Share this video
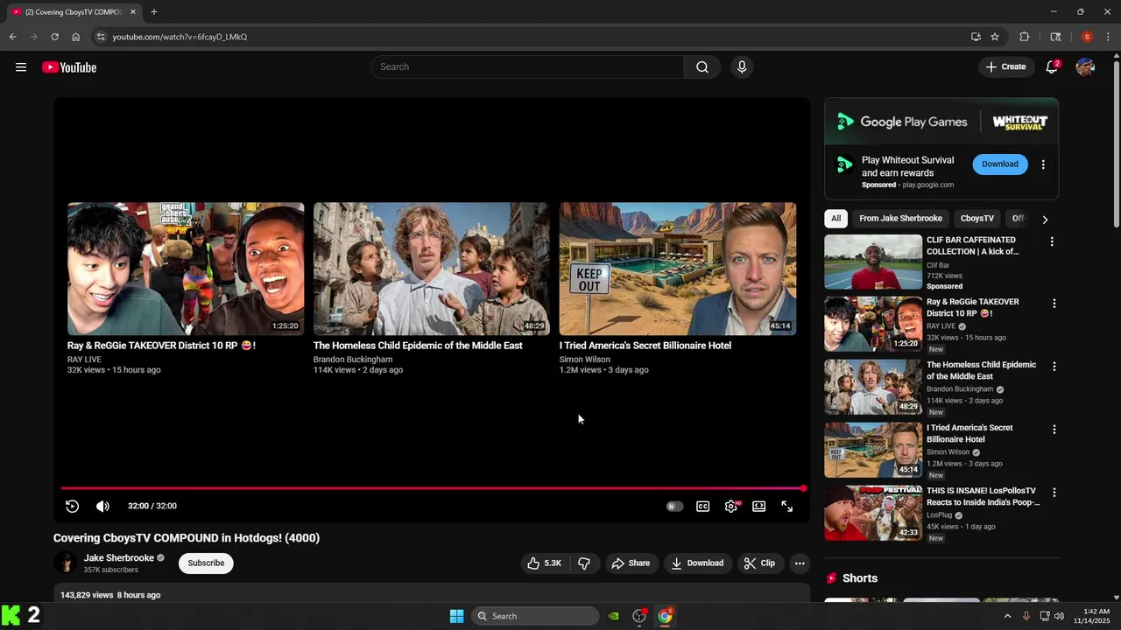This screenshot has height=630, width=1121. click(631, 563)
